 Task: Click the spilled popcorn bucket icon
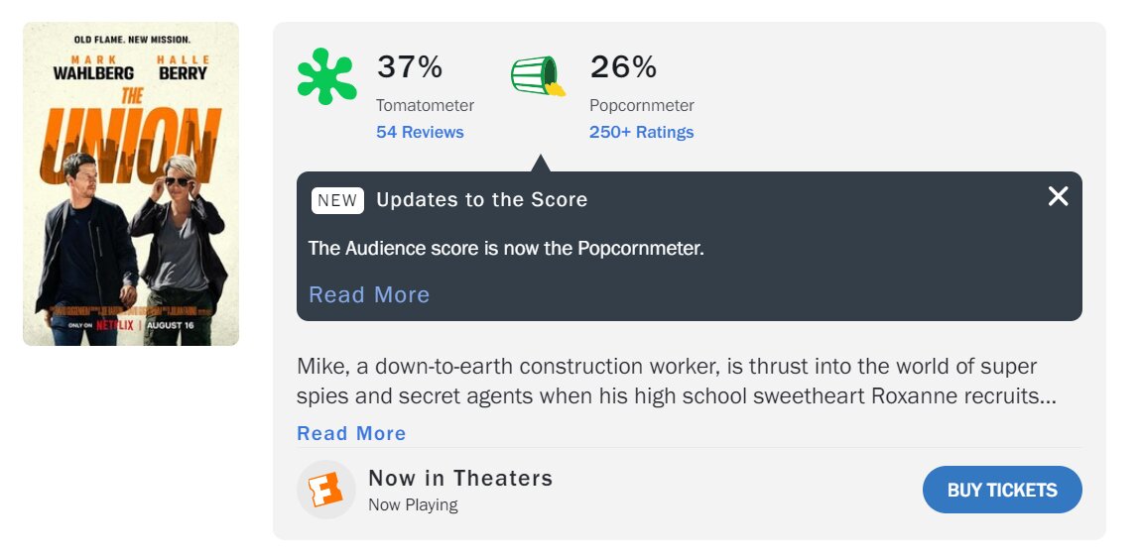538,76
